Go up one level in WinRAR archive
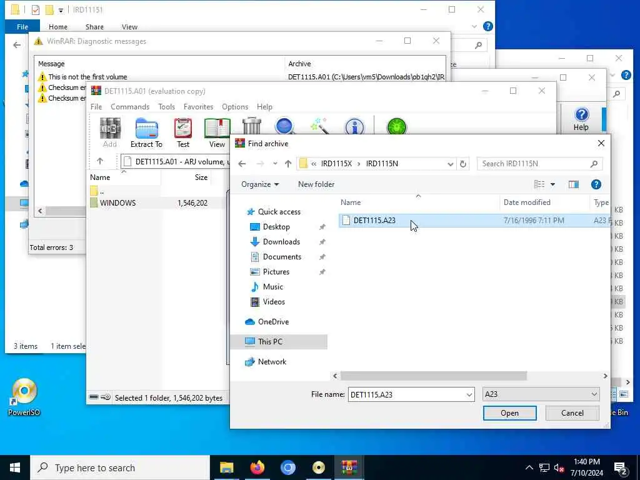The height and width of the screenshot is (480, 640). (100, 161)
